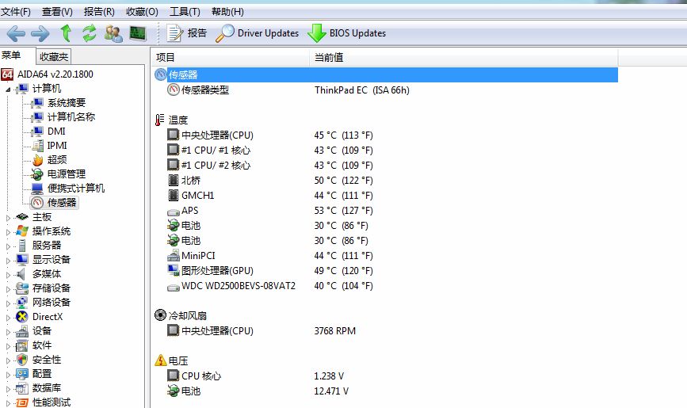
Task: Expand the 服务器 node
Action: (x=8, y=246)
